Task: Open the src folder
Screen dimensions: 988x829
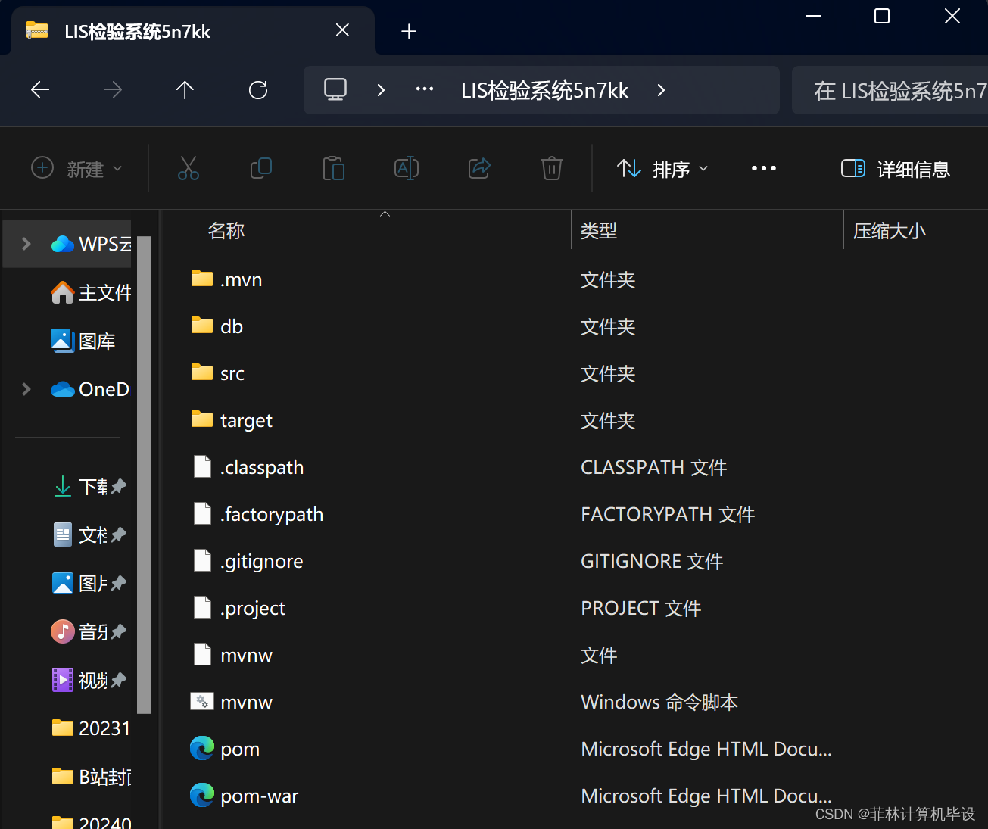Action: pos(230,372)
